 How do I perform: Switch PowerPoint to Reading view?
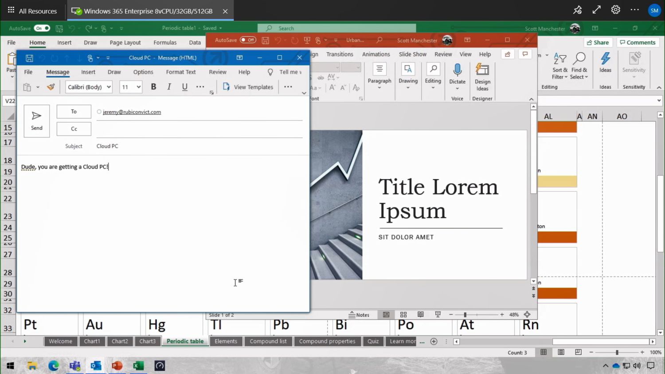pyautogui.click(x=421, y=315)
